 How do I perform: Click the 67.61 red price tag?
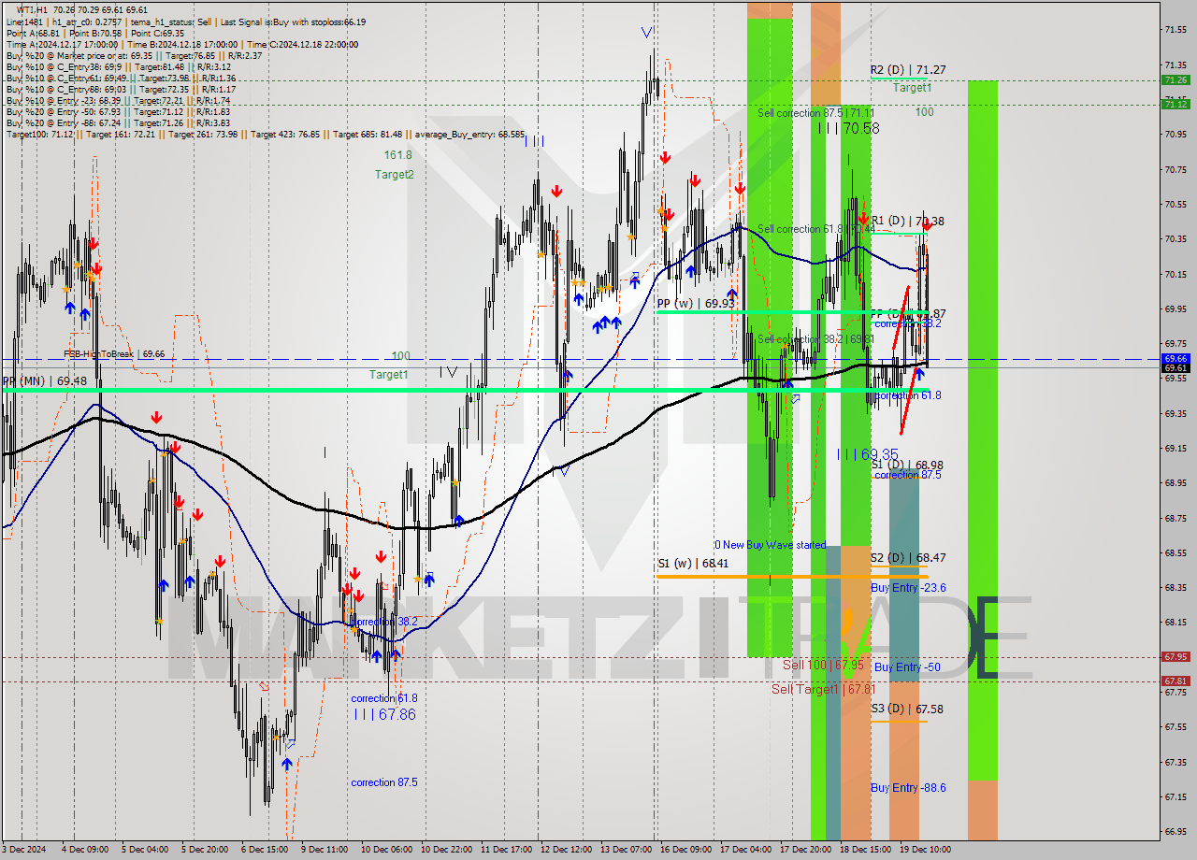click(x=1175, y=681)
